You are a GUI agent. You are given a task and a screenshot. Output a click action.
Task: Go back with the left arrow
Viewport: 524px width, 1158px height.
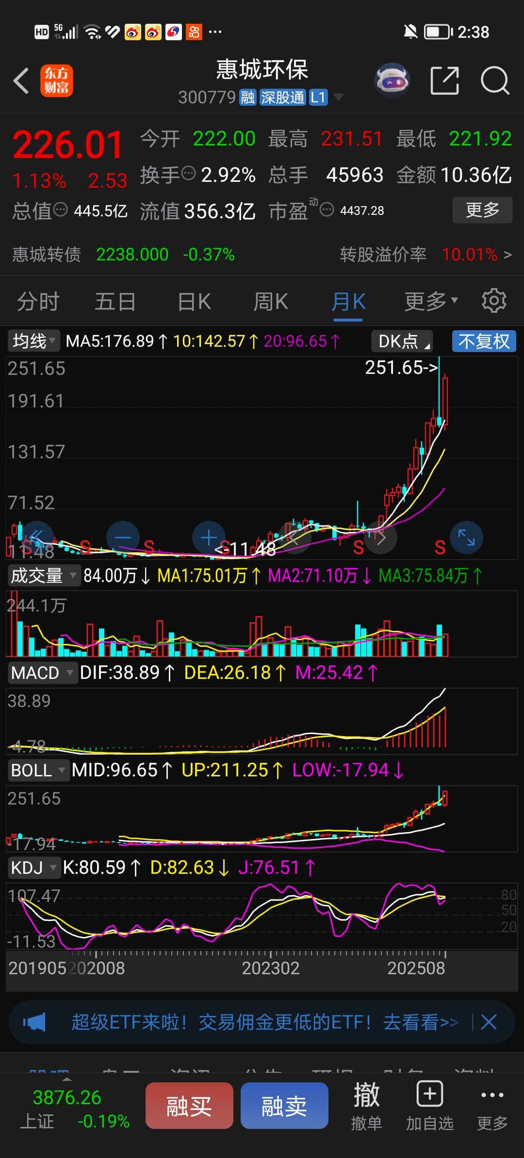(x=21, y=80)
